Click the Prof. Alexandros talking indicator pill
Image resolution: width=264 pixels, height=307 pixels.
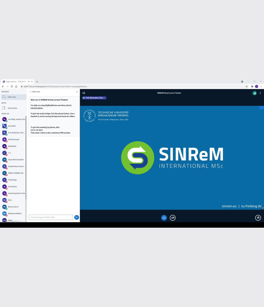tap(94, 98)
